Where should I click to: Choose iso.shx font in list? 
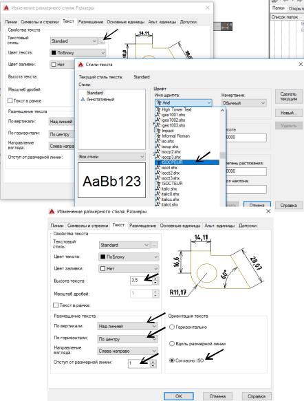pyautogui.click(x=187, y=141)
